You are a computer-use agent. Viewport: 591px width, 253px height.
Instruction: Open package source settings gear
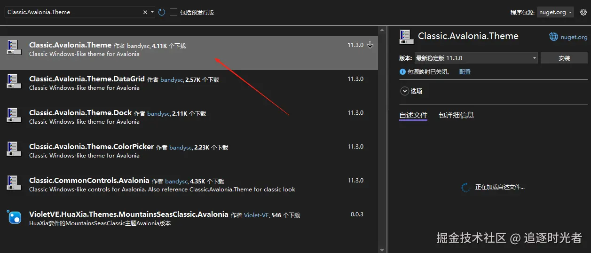click(583, 12)
